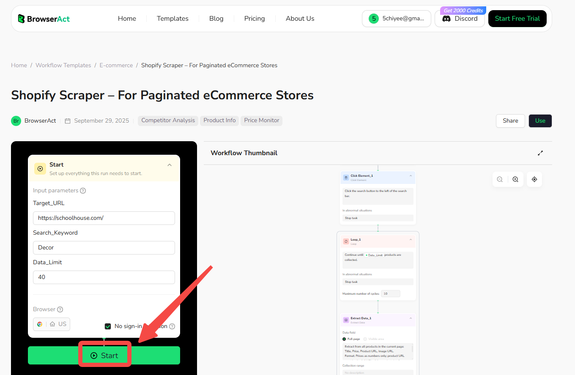The height and width of the screenshot is (375, 575).
Task: Click the Start Free Trial button
Action: tap(517, 19)
